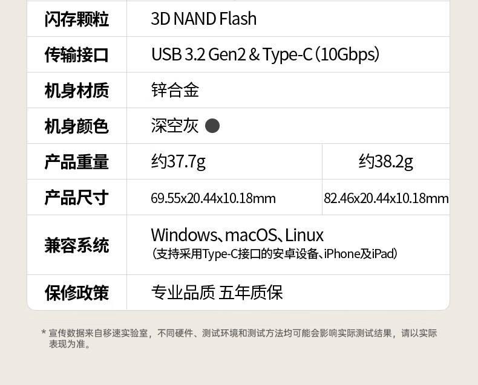The height and width of the screenshot is (385, 478).
Task: Click the 约37.7g weight cell
Action: click(178, 161)
